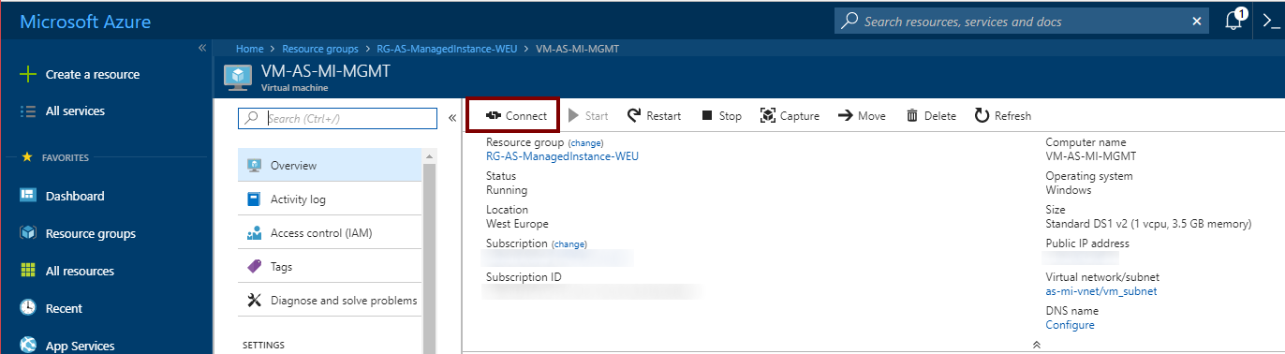Click the Restart VM toolbar icon

[634, 115]
